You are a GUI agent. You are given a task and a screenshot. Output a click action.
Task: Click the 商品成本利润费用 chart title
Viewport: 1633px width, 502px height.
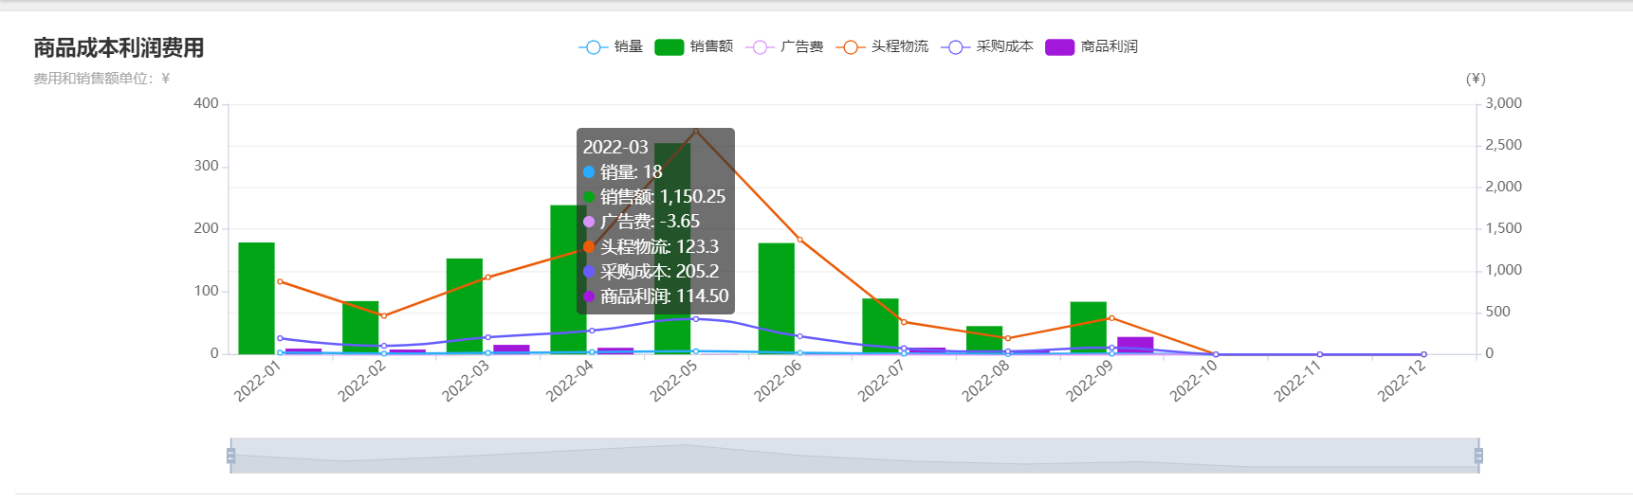[x=119, y=48]
